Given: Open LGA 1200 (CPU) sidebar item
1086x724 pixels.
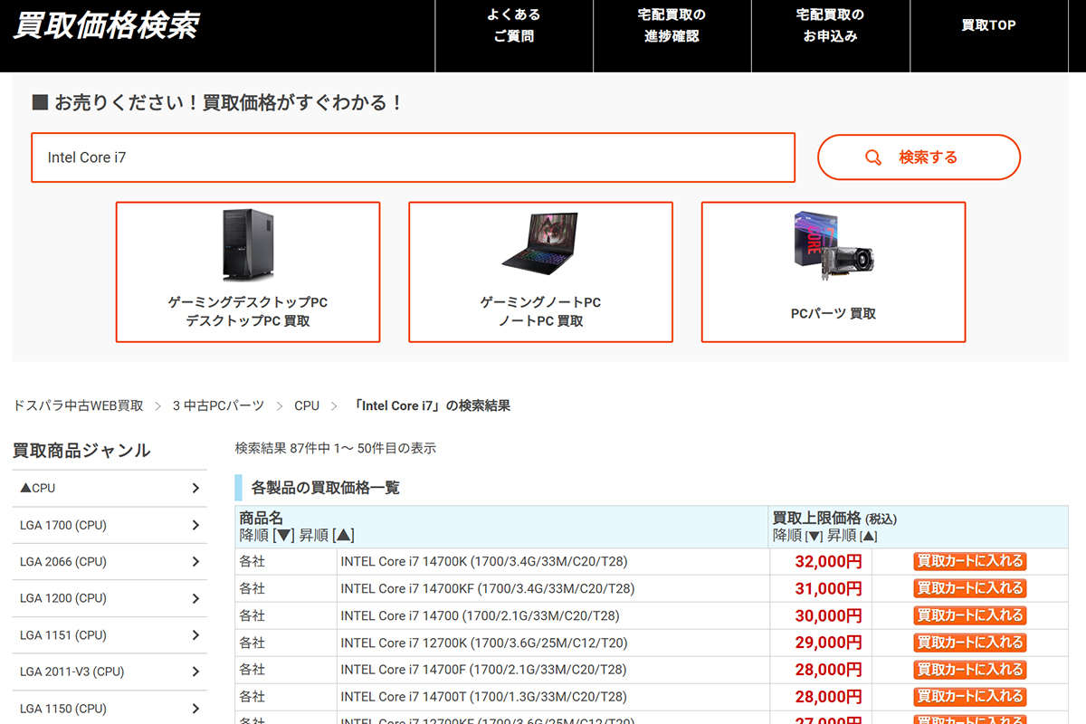Looking at the screenshot, I should pyautogui.click(x=109, y=598).
